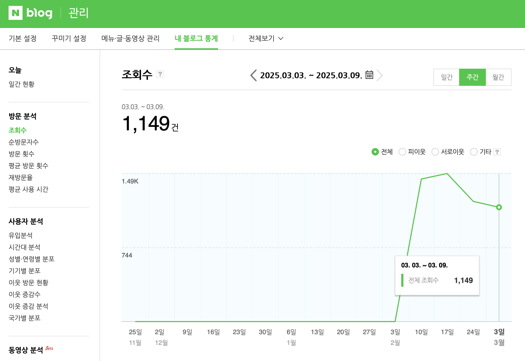Open 순방문자수 in sidebar
Image resolution: width=525 pixels, height=361 pixels.
click(24, 142)
